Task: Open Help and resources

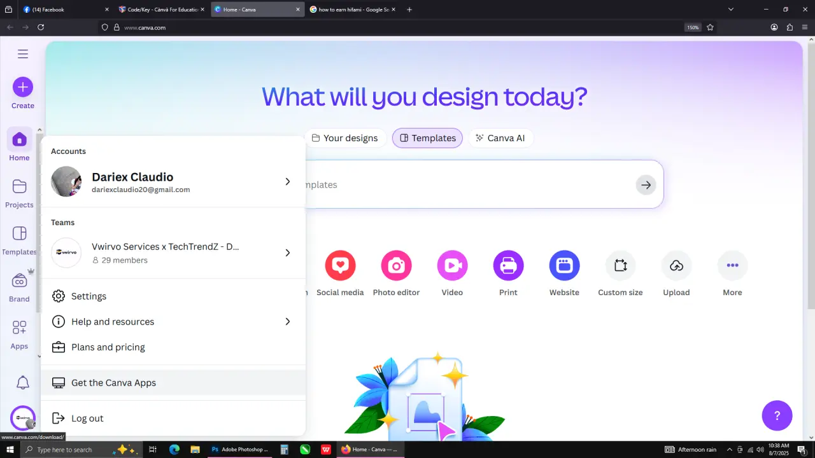Action: click(x=173, y=322)
